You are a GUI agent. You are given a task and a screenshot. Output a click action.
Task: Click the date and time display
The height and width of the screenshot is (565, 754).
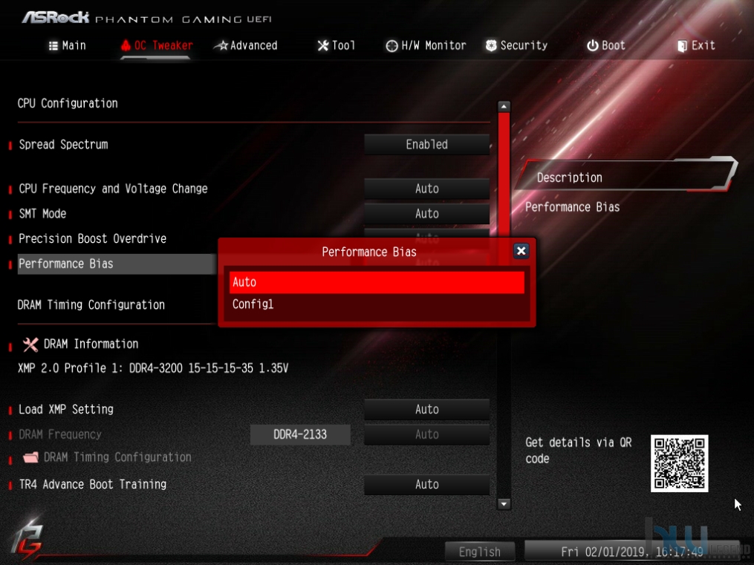click(x=632, y=552)
